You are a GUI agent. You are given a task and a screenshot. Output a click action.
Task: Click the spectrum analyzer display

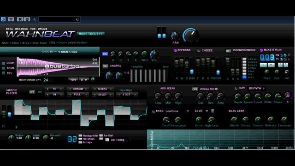[220, 139]
